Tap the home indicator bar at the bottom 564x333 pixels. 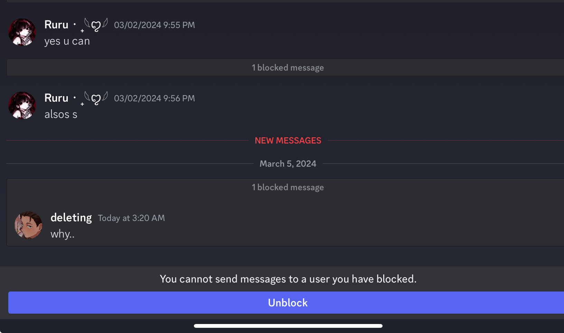pos(288,326)
